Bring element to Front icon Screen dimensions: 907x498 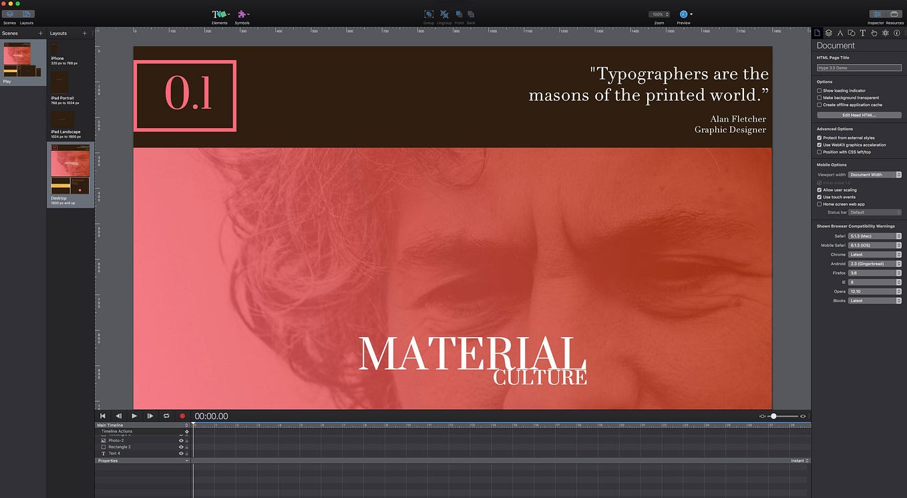point(459,14)
